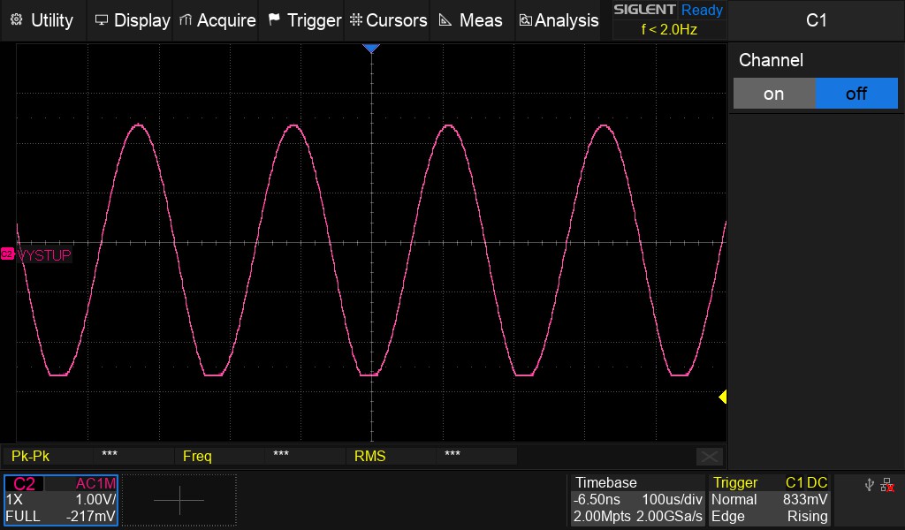This screenshot has width=905, height=530.
Task: Open the C2 channel settings box
Action: point(61,500)
